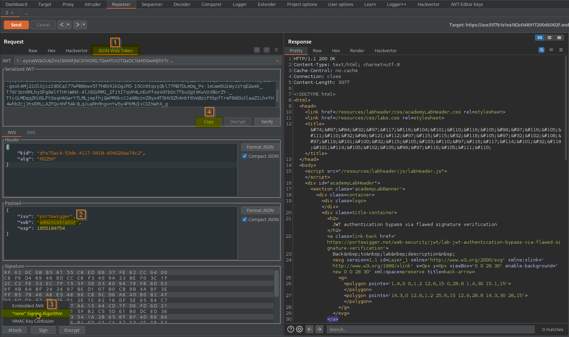Use the response panel vertical scrollbar

pyautogui.click(x=566, y=108)
